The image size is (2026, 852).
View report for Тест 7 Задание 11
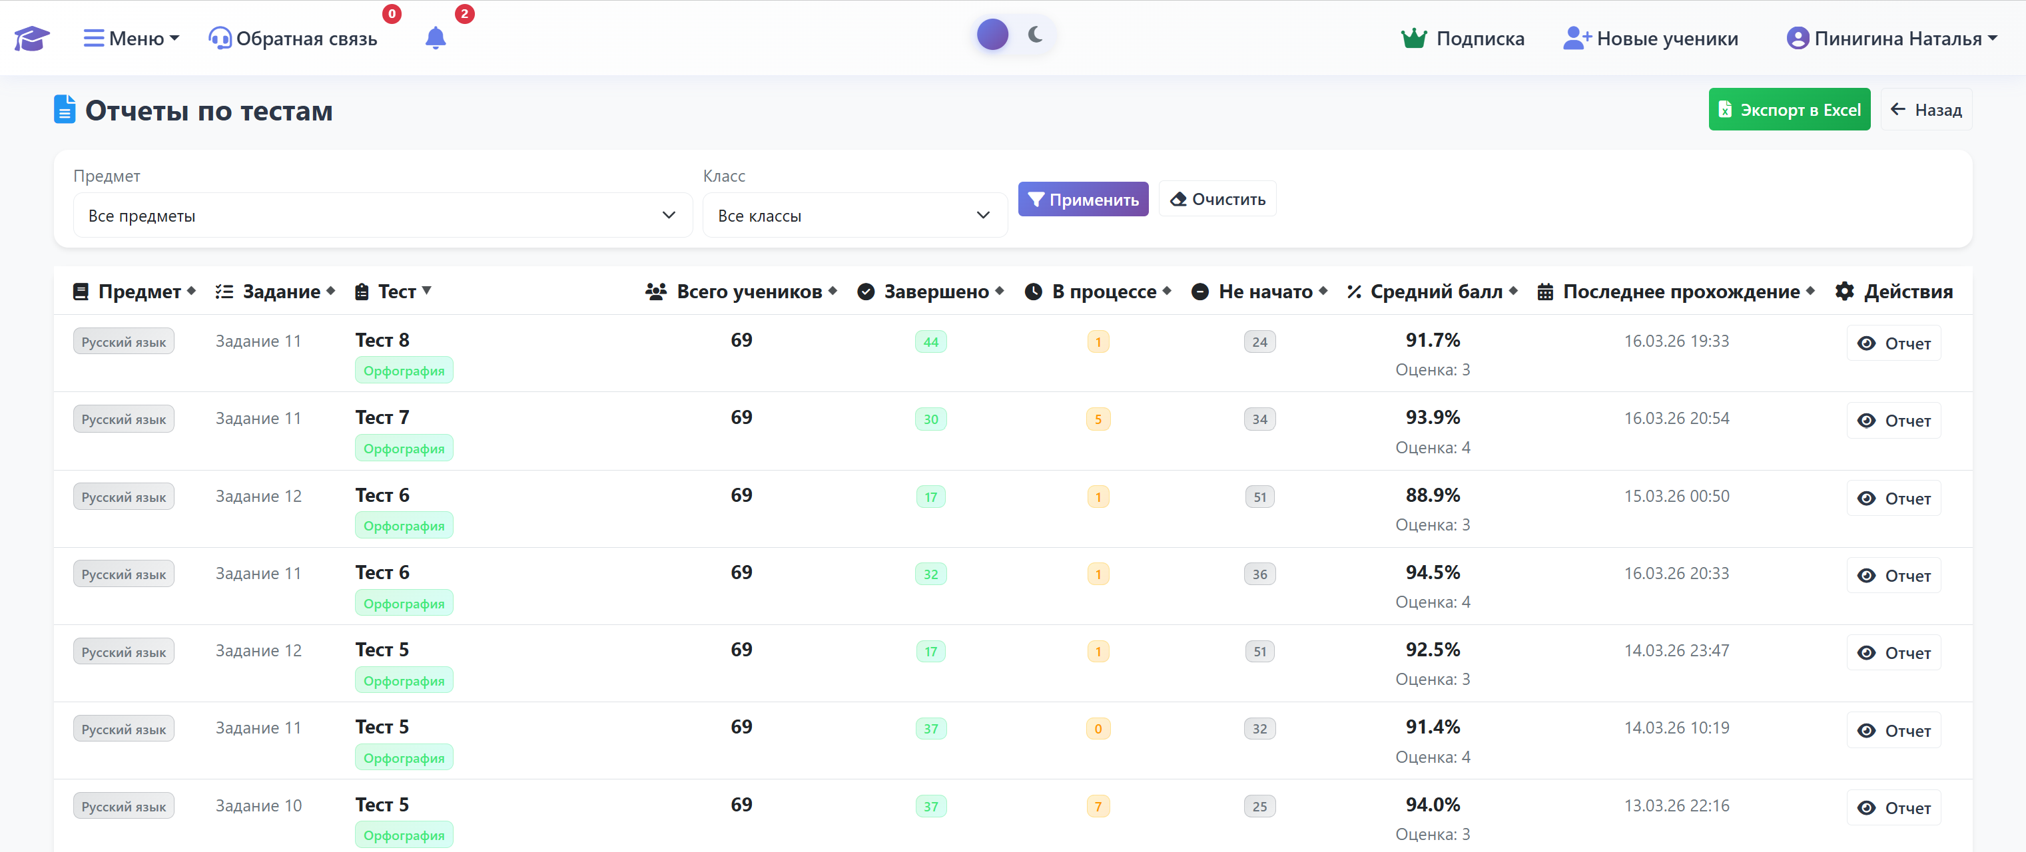point(1893,421)
